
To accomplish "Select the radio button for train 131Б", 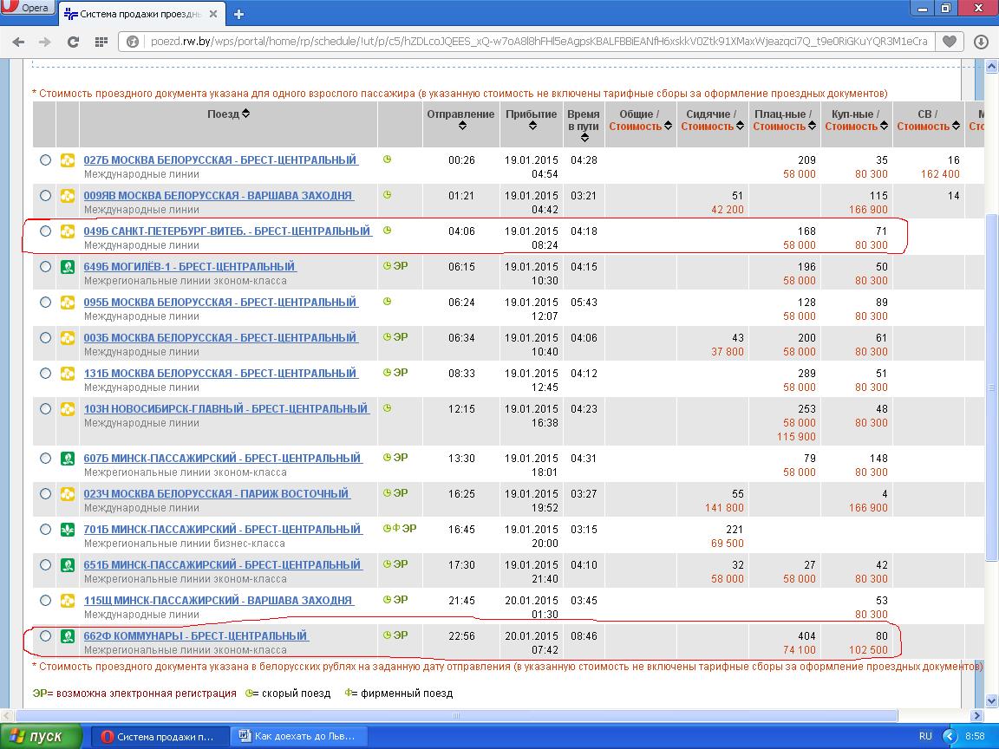I will (x=45, y=374).
